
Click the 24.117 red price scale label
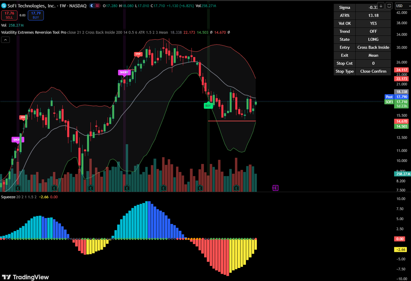401,70
